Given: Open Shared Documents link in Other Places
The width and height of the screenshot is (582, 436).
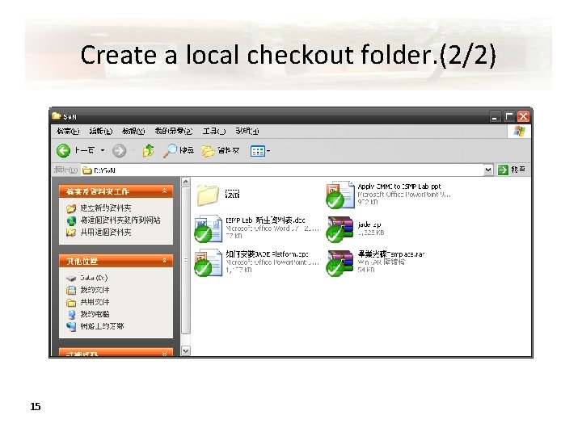Looking at the screenshot, I should (95, 302).
